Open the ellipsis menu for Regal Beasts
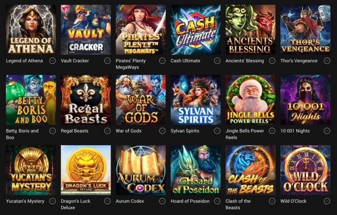The width and height of the screenshot is (337, 215). pyautogui.click(x=108, y=131)
